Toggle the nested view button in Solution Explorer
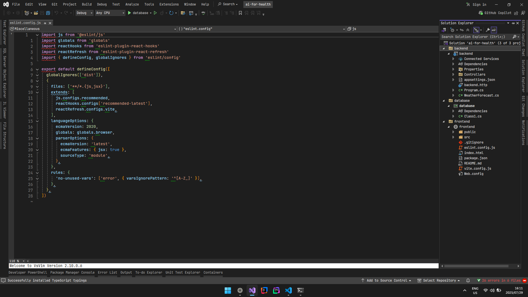Image resolution: width=528 pixels, height=297 pixels. point(476,30)
